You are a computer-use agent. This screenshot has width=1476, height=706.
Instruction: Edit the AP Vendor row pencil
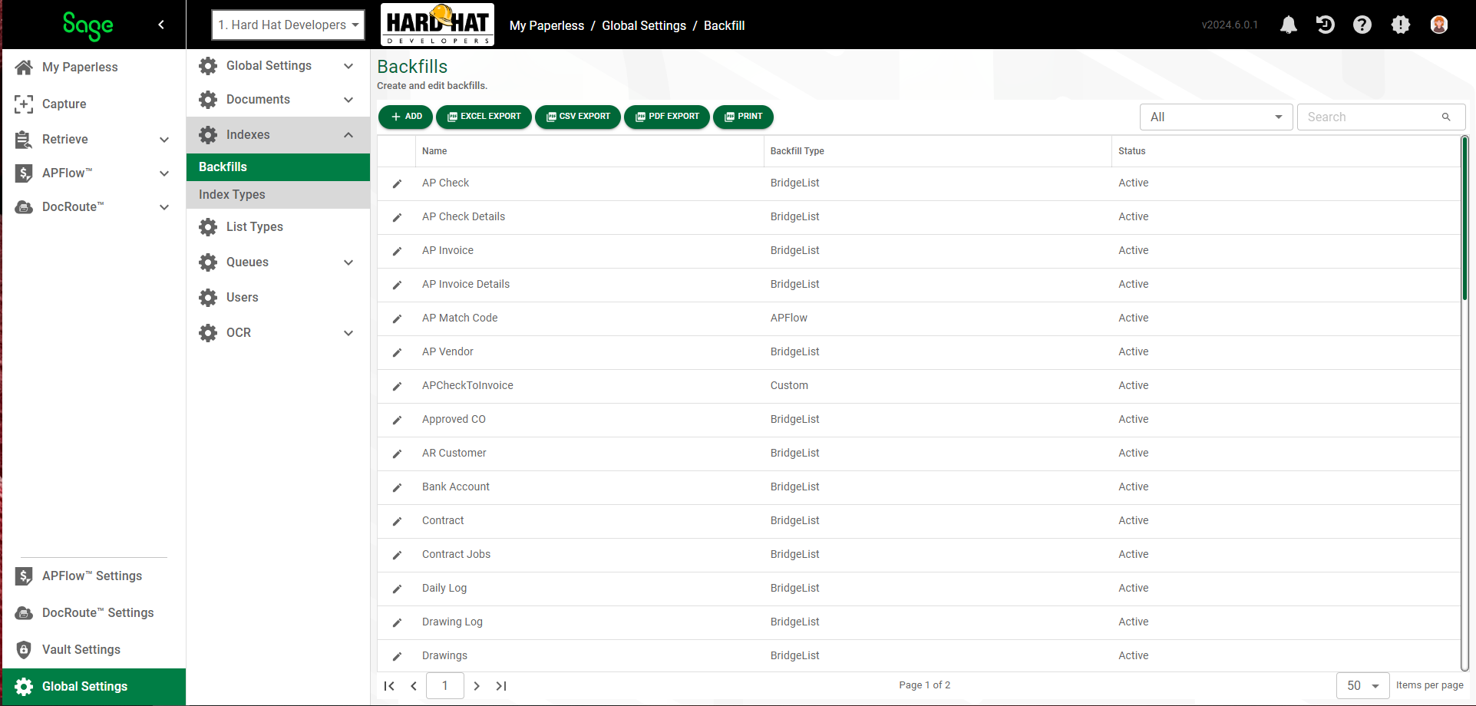coord(397,352)
